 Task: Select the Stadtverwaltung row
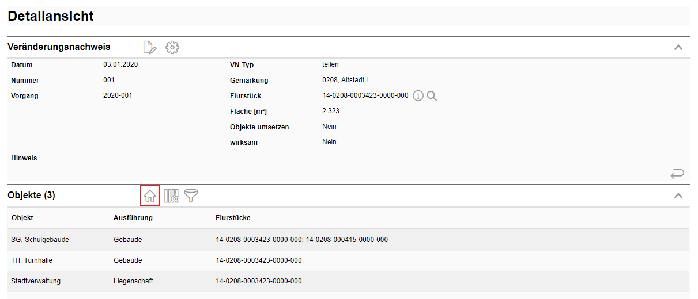pos(36,281)
